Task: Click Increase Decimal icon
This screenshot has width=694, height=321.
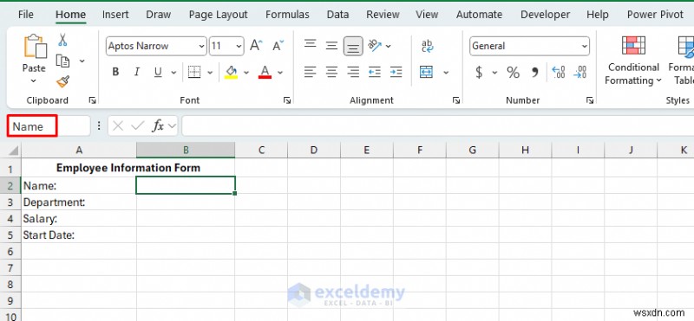Action: pyautogui.click(x=559, y=72)
